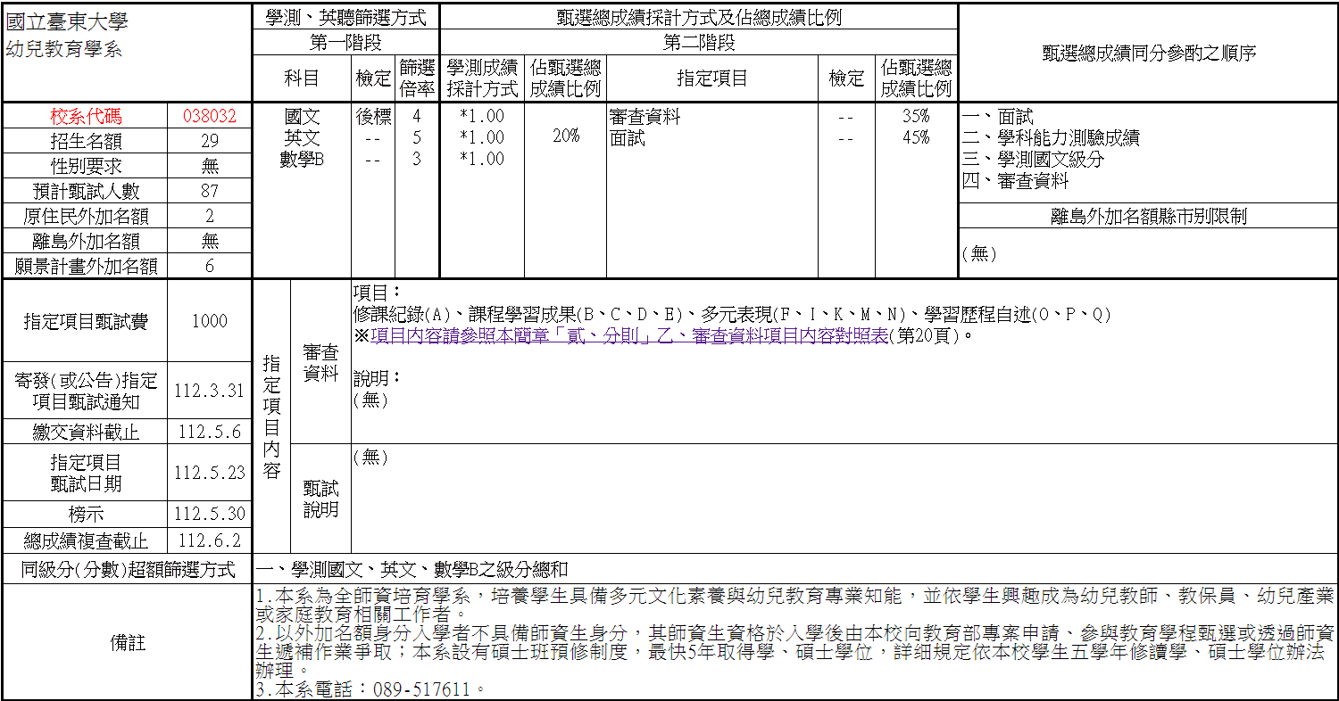This screenshot has height=701, width=1339.
Task: Click the 面試 item under 指定項目
Action: coord(628,138)
